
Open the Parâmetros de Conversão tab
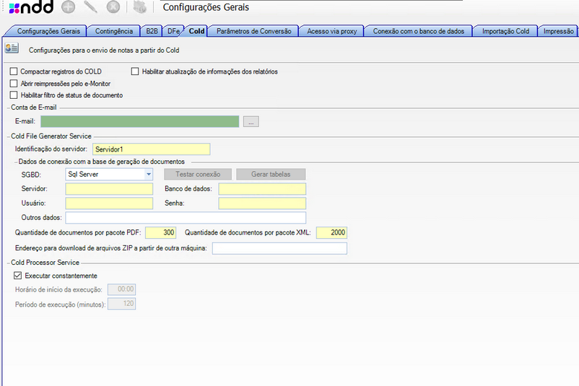tap(253, 31)
